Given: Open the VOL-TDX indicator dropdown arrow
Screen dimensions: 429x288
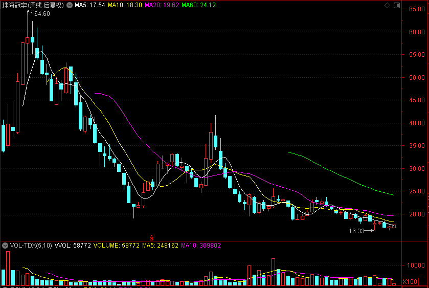Looking at the screenshot, I should coord(5,246).
